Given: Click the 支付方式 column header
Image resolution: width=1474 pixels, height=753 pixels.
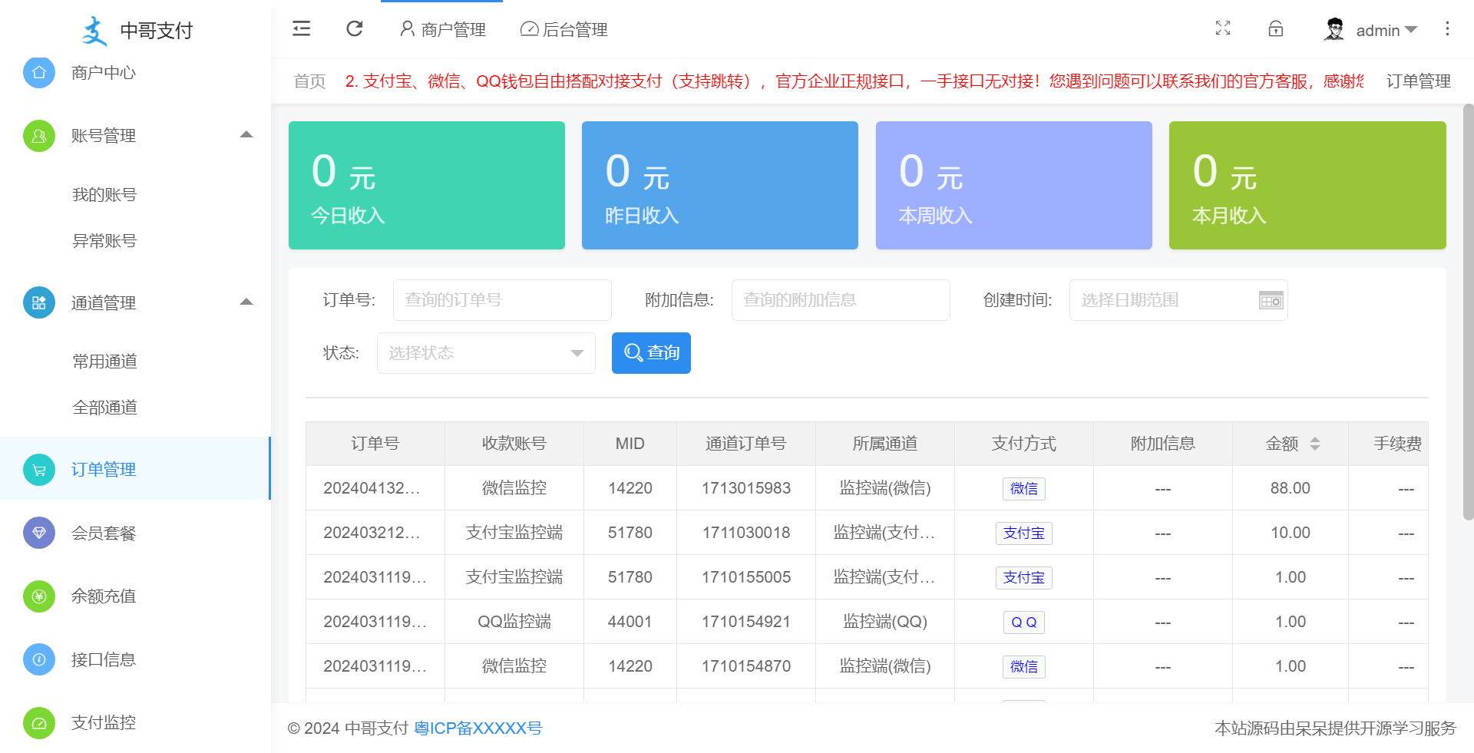Looking at the screenshot, I should click(x=1024, y=444).
